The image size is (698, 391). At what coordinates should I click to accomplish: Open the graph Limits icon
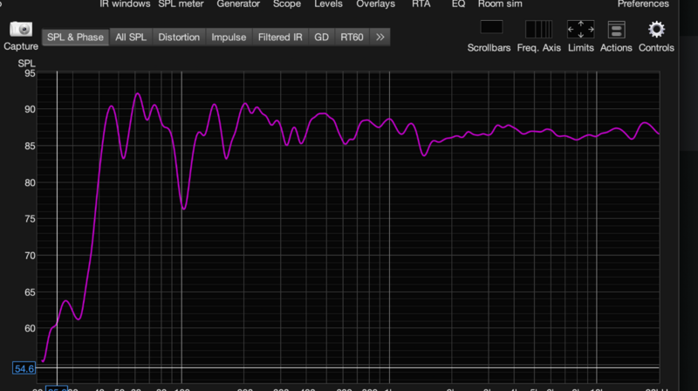coord(580,30)
